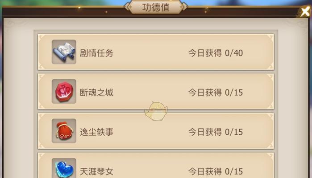Tap the yellow chick watermark mascot
This screenshot has width=312, height=178.
click(156, 111)
